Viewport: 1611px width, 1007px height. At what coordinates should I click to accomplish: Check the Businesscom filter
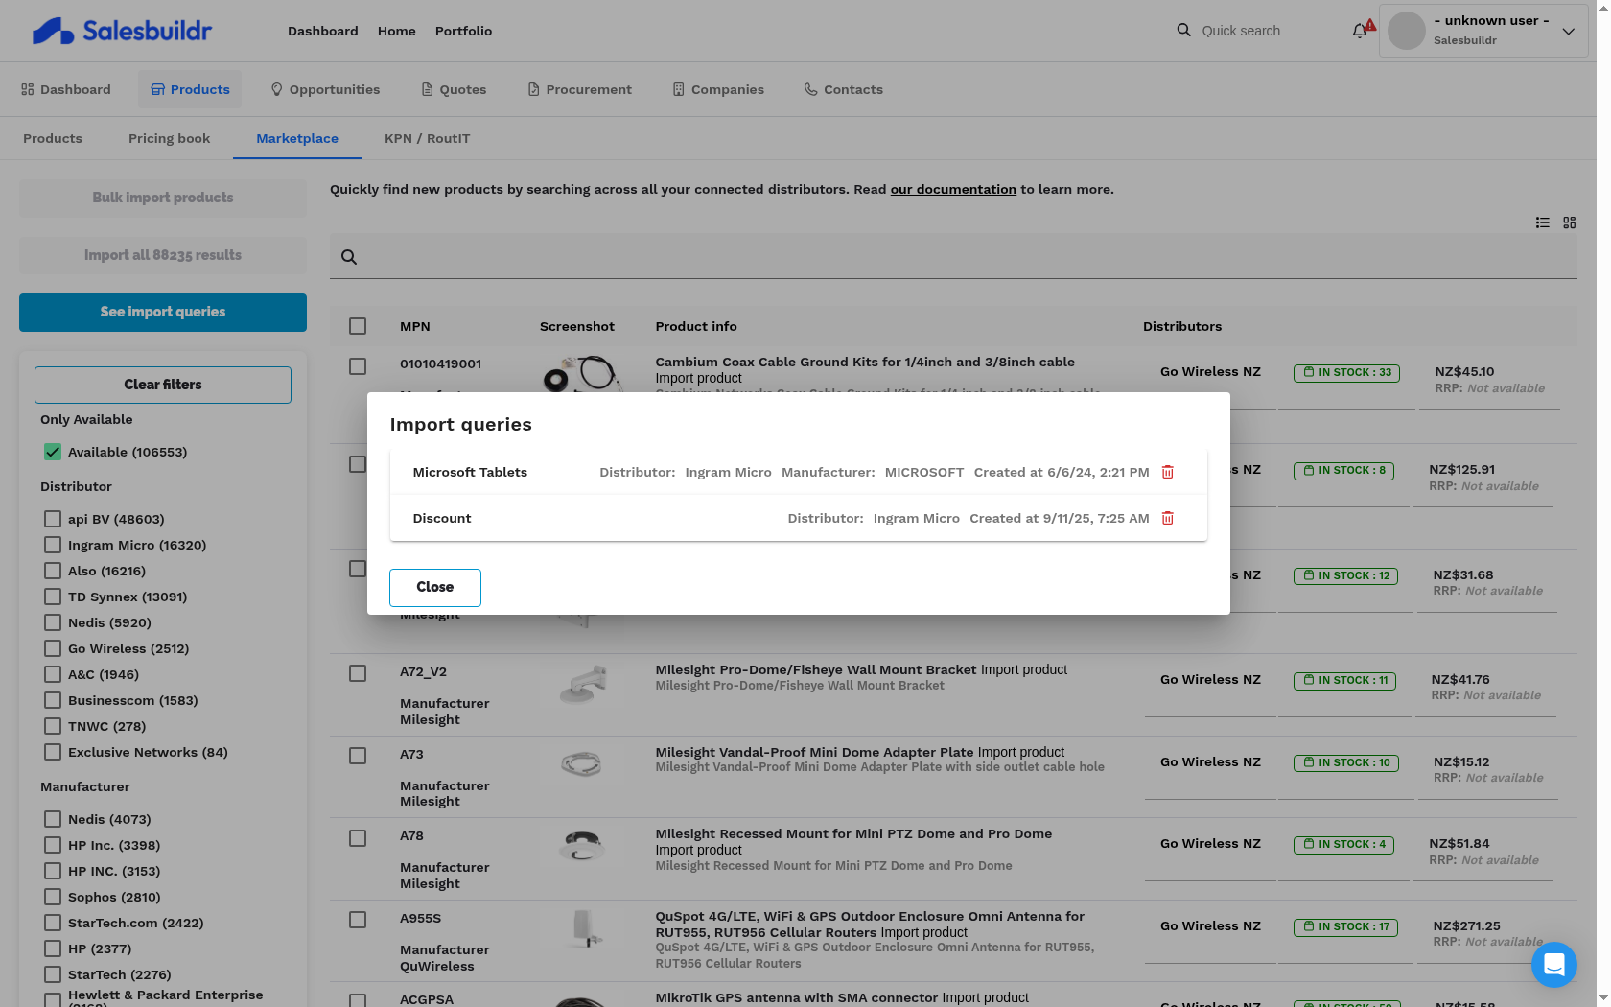pos(53,700)
